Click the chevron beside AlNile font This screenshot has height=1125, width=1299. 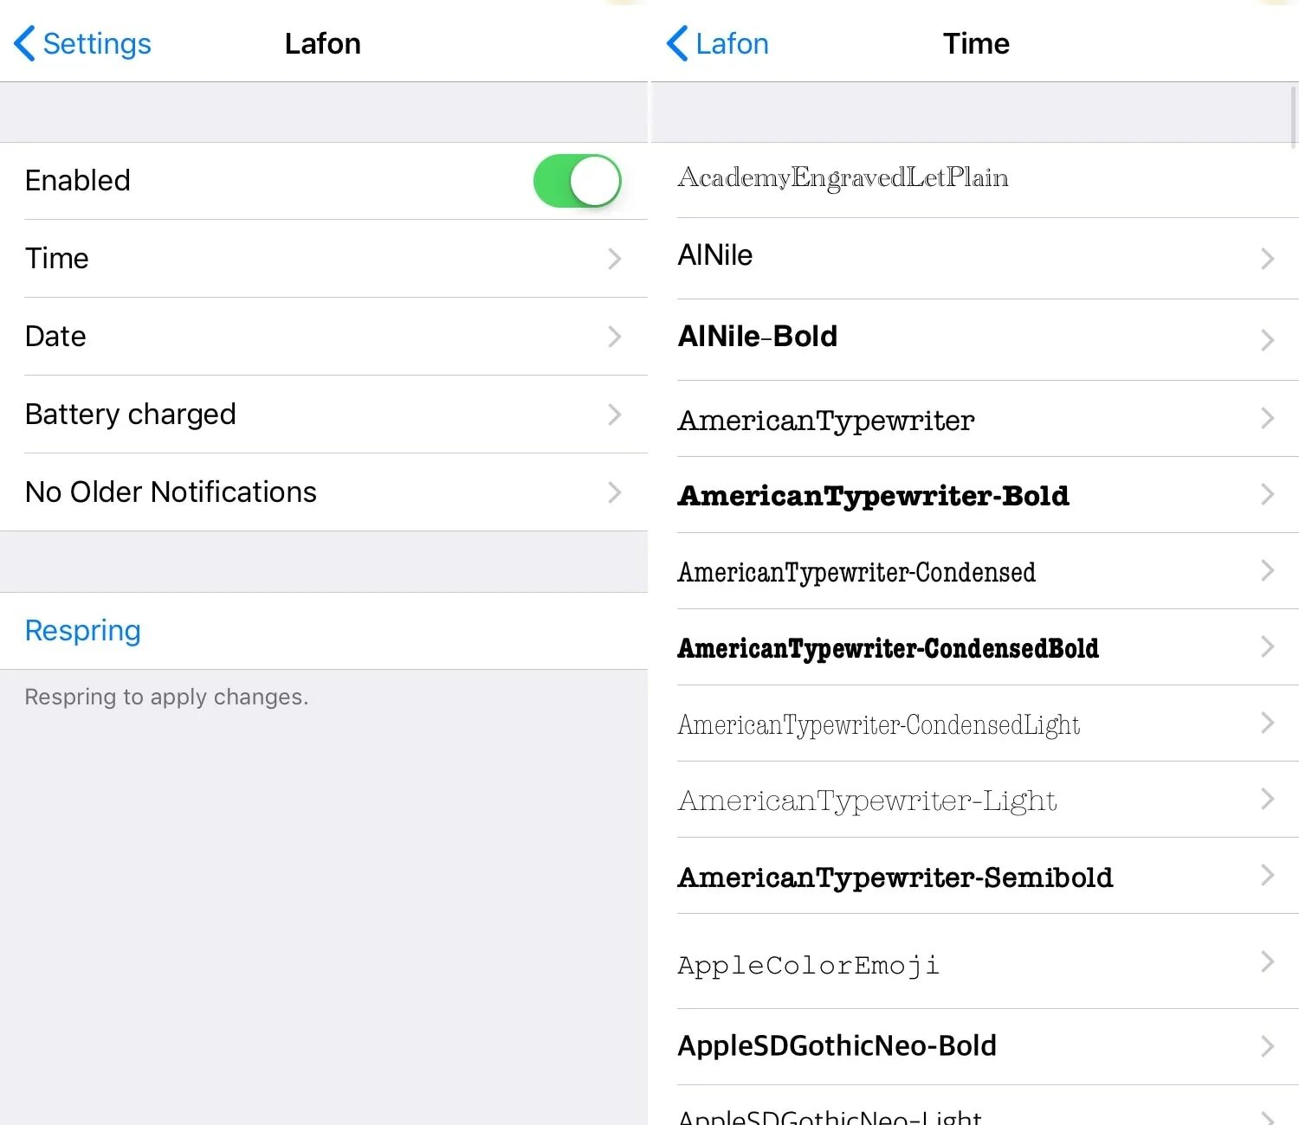(1267, 259)
